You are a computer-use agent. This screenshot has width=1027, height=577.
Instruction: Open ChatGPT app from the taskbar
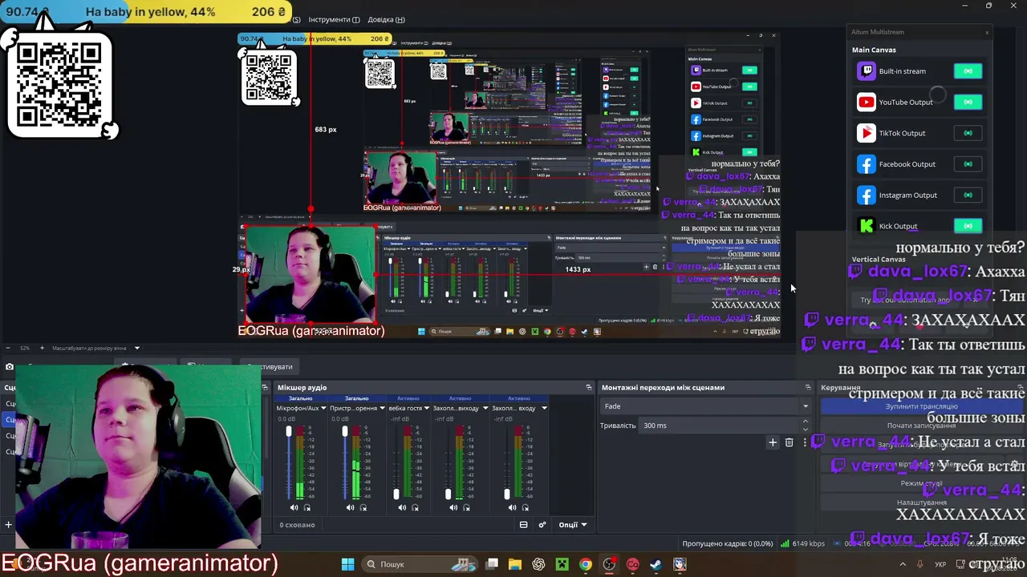pyautogui.click(x=538, y=564)
